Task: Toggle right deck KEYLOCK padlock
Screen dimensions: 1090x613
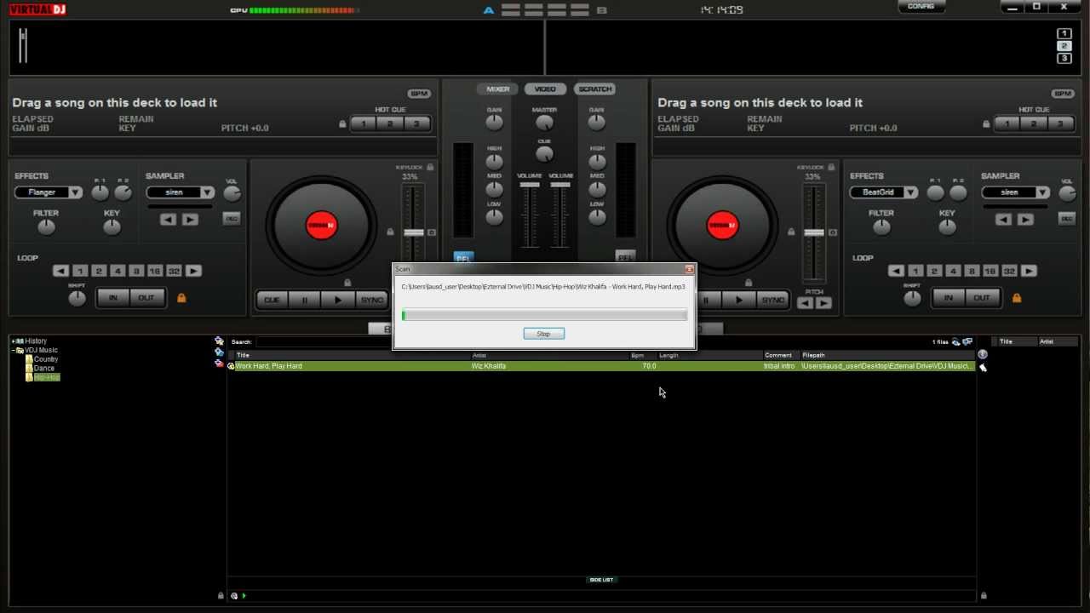Action: 831,168
